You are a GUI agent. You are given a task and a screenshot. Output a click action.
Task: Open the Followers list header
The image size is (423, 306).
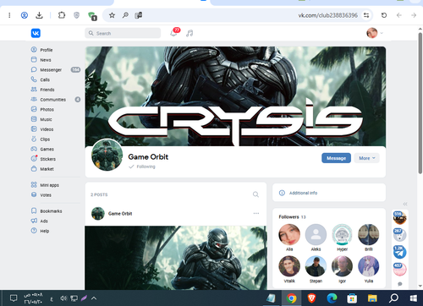click(292, 216)
